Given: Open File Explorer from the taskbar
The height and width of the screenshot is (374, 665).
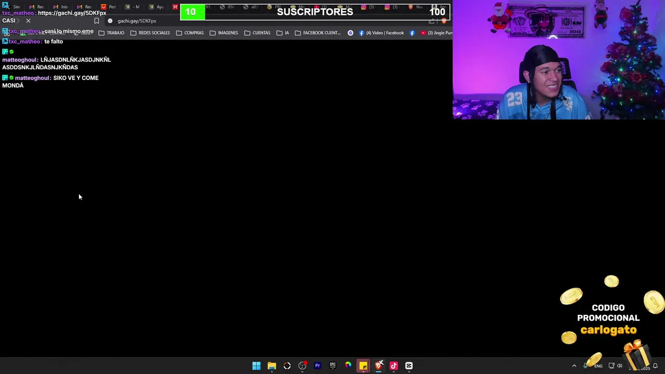Looking at the screenshot, I should (272, 366).
